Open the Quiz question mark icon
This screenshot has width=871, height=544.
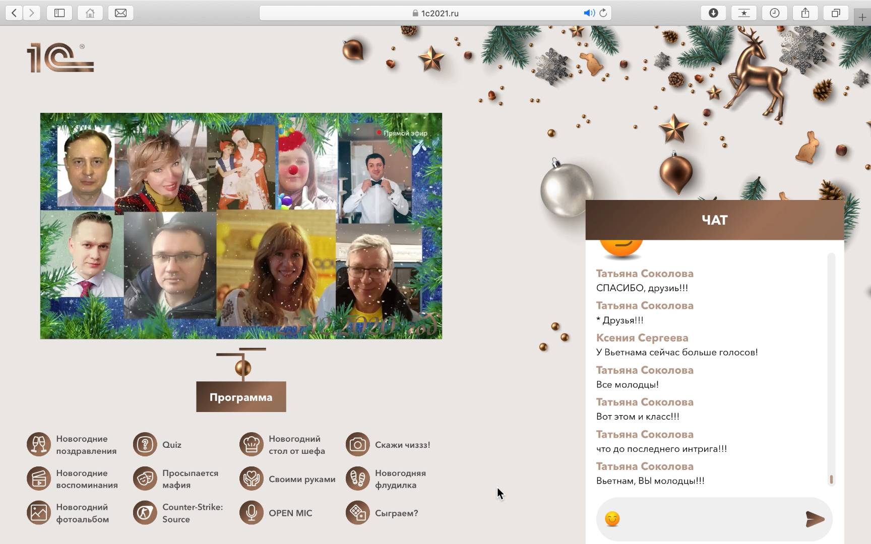coord(145,445)
